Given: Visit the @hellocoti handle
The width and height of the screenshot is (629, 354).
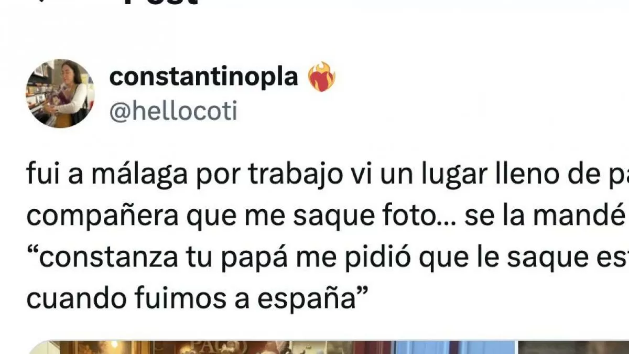Looking at the screenshot, I should pos(173,111).
